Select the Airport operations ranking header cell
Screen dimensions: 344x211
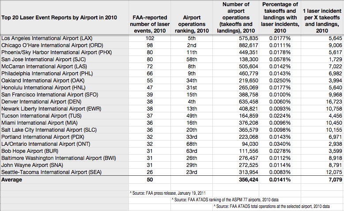tap(192, 24)
